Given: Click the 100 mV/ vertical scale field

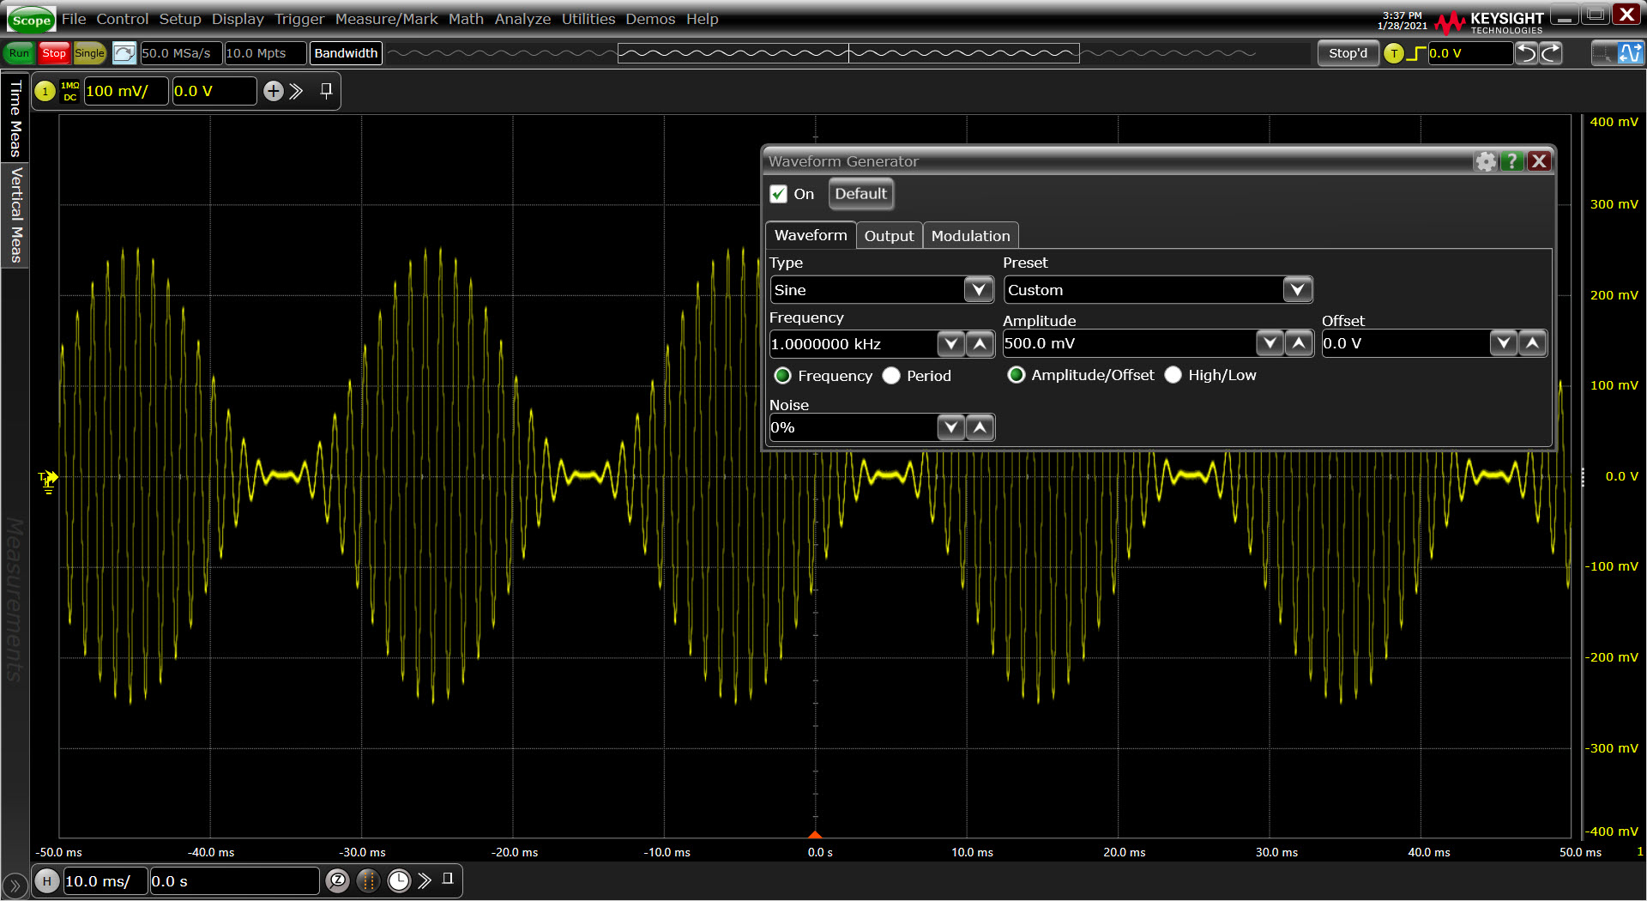Looking at the screenshot, I should (125, 91).
